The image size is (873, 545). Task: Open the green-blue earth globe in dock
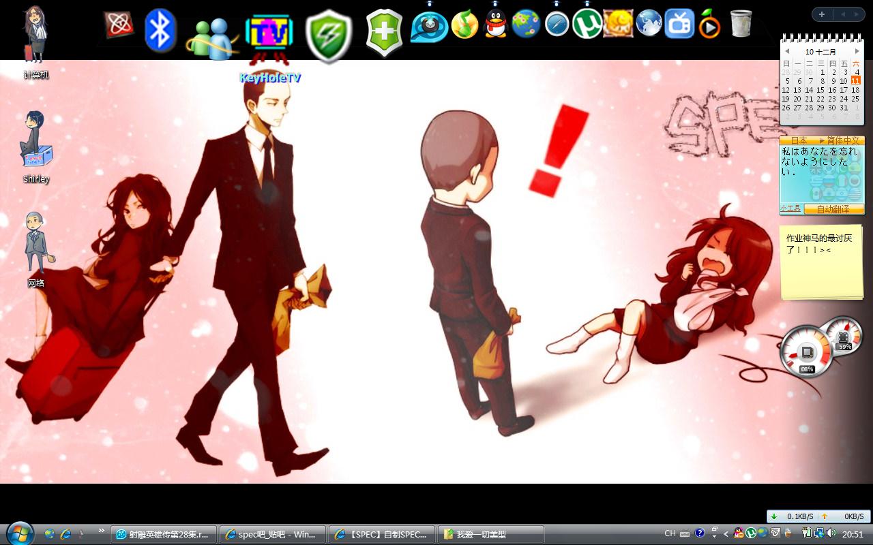(x=526, y=24)
